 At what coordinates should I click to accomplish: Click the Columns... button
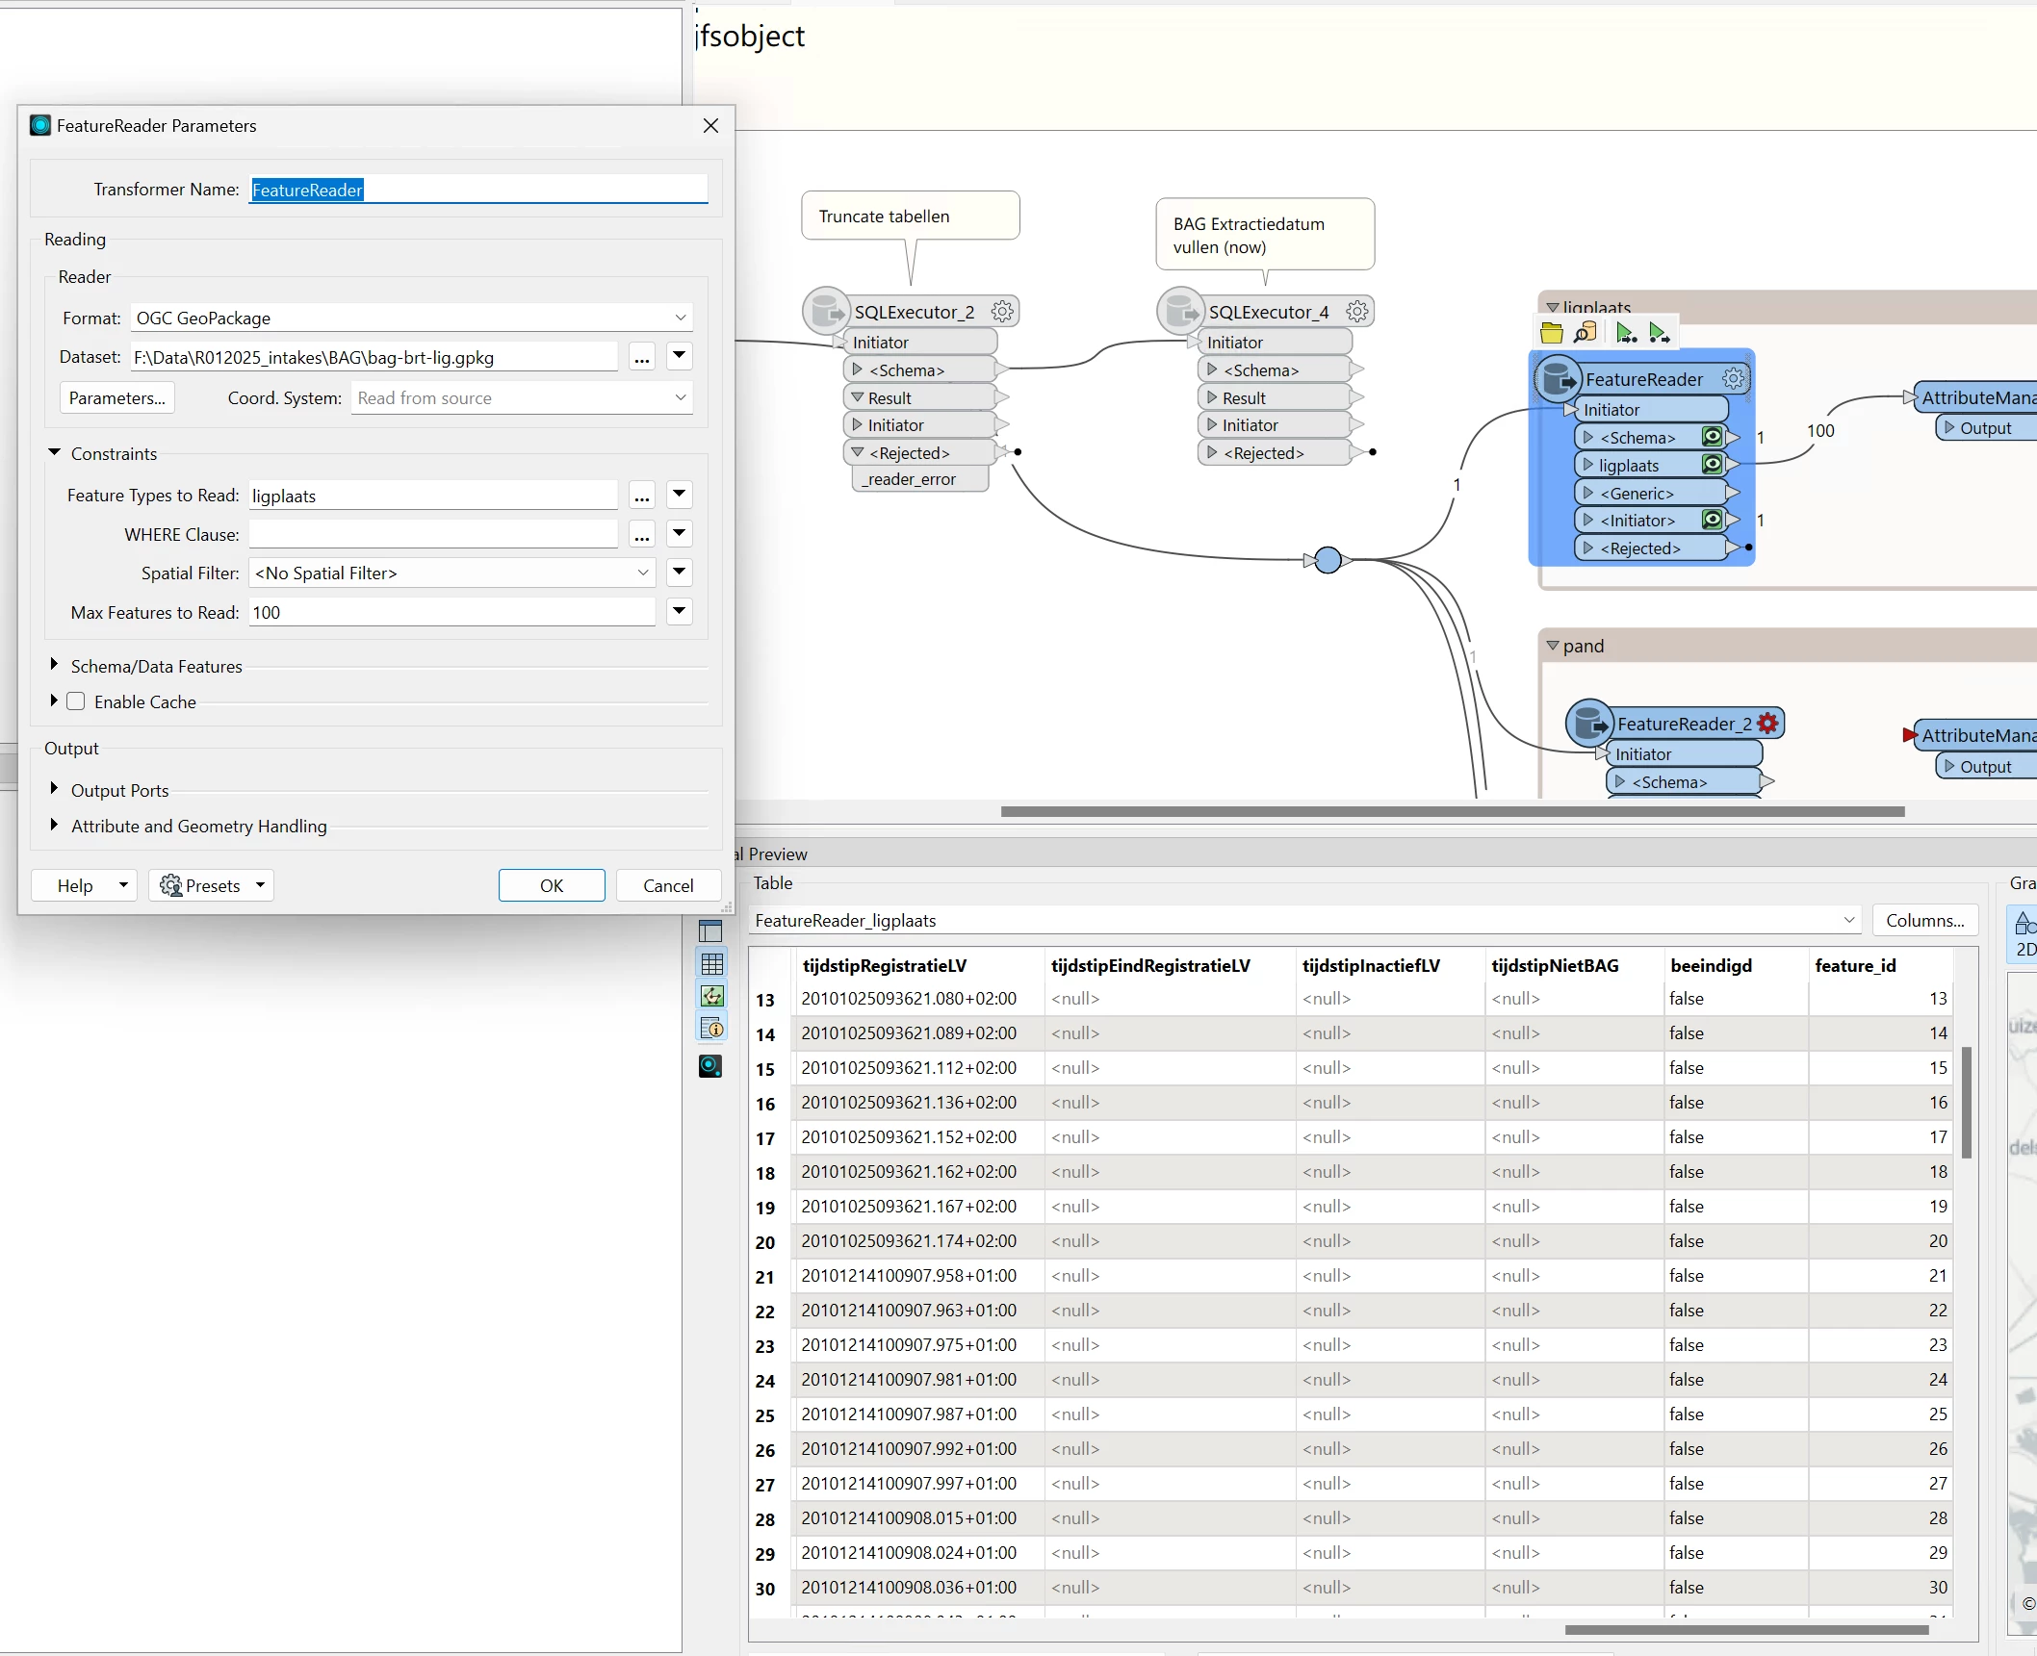pos(1923,920)
